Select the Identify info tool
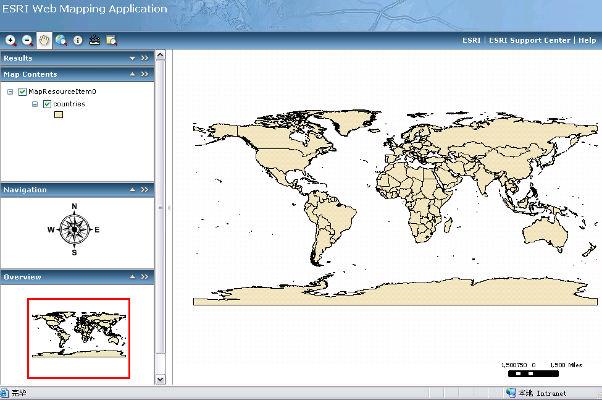602x400 pixels. tap(78, 40)
